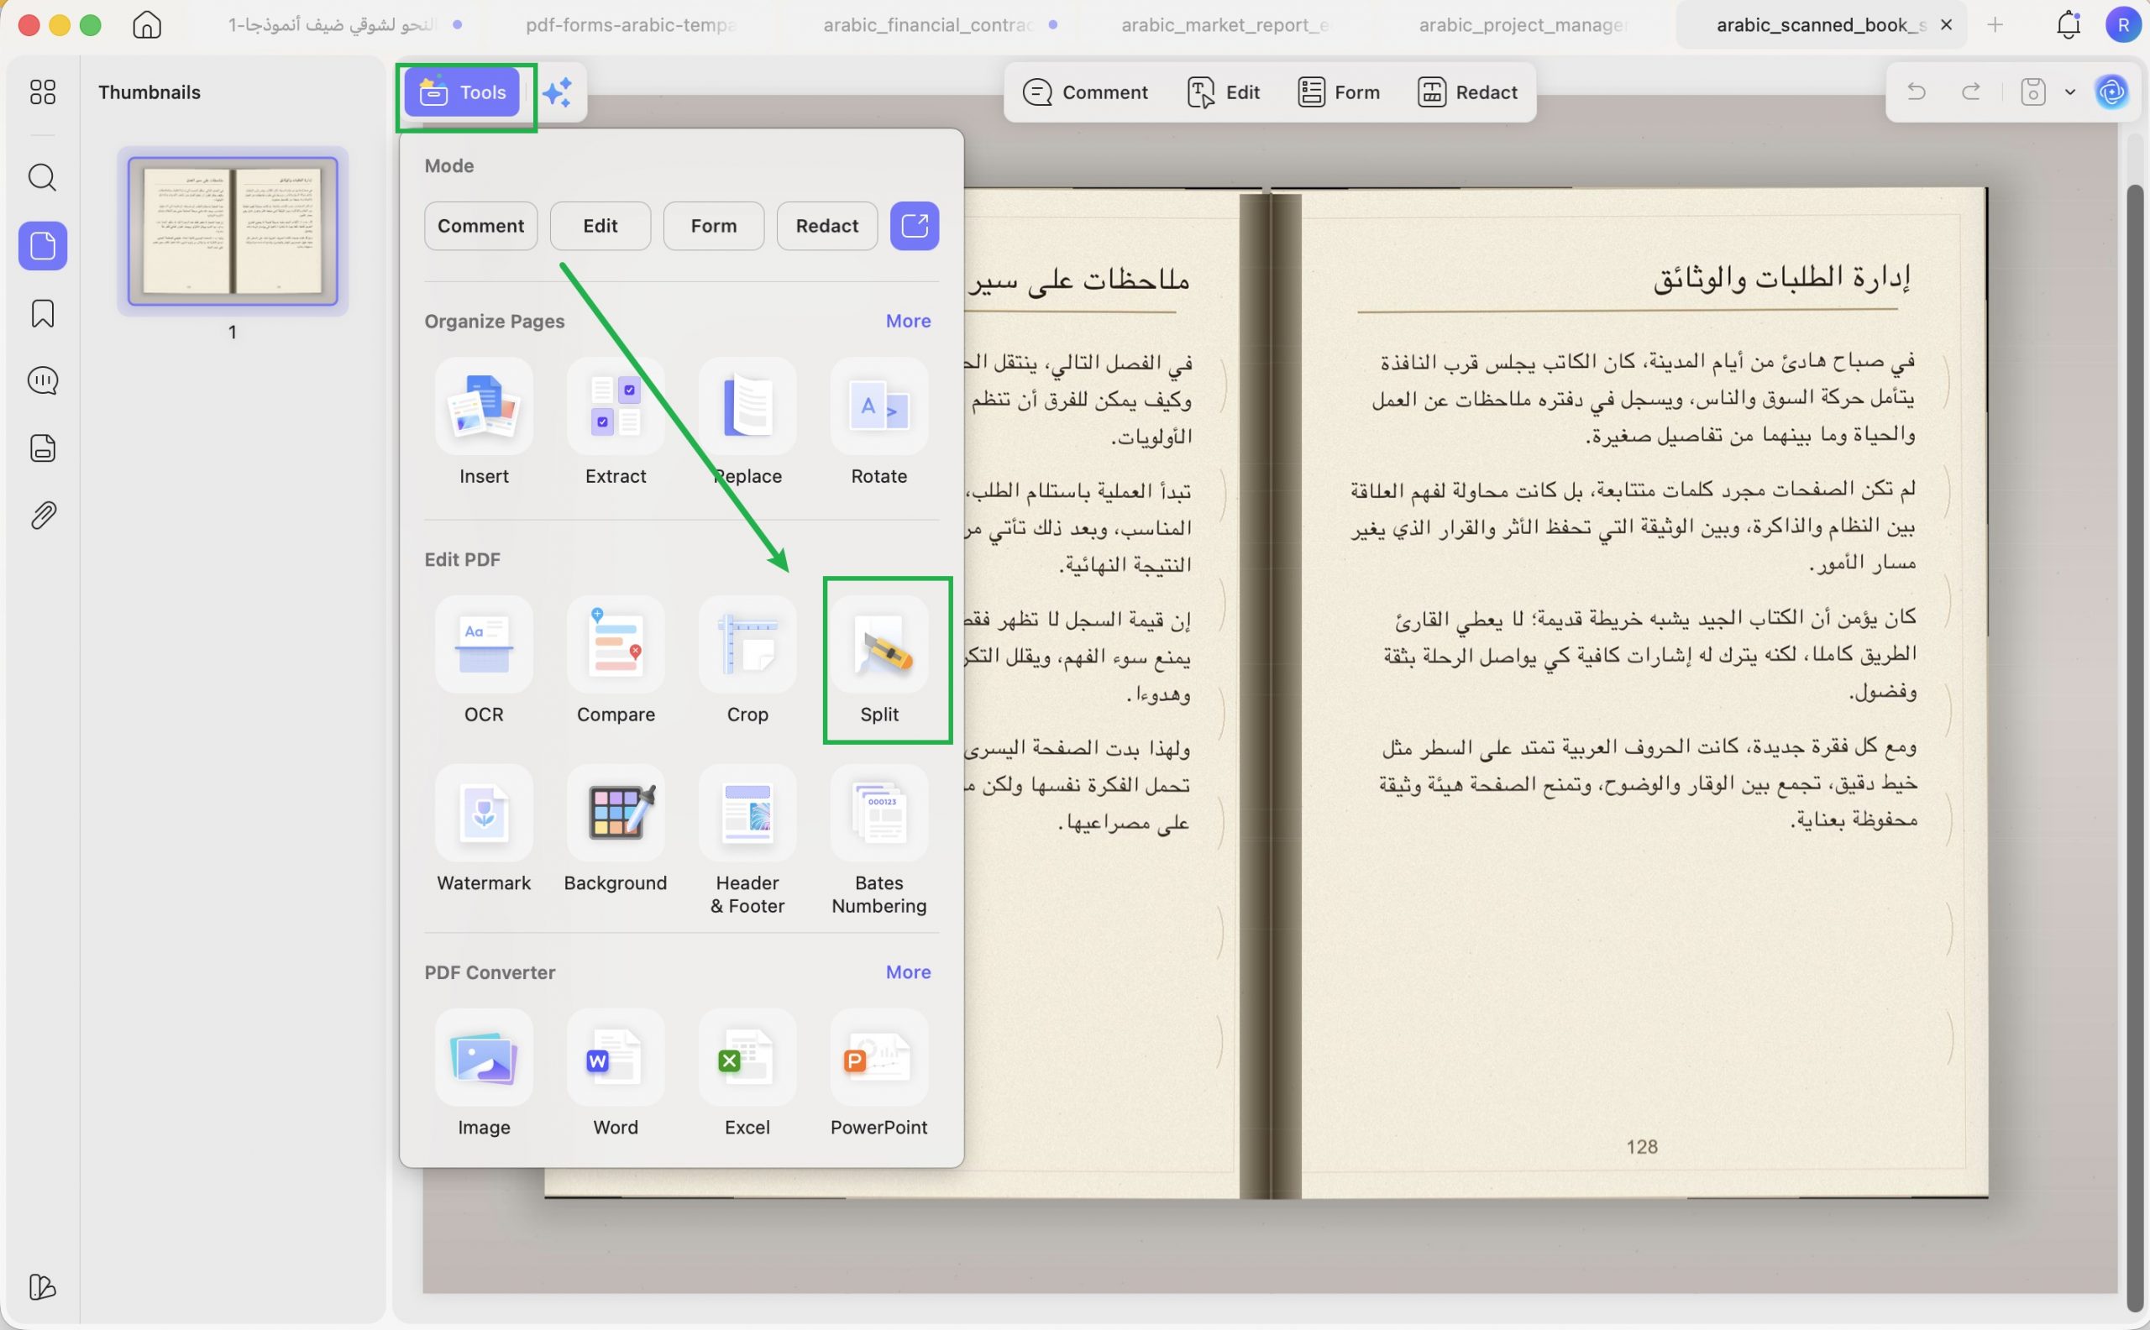Select Redact mode in the Tools panel

(x=827, y=226)
